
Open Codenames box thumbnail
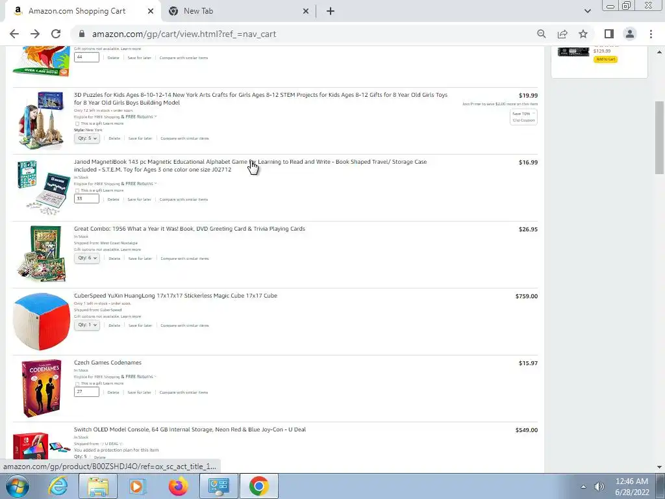[x=42, y=389]
